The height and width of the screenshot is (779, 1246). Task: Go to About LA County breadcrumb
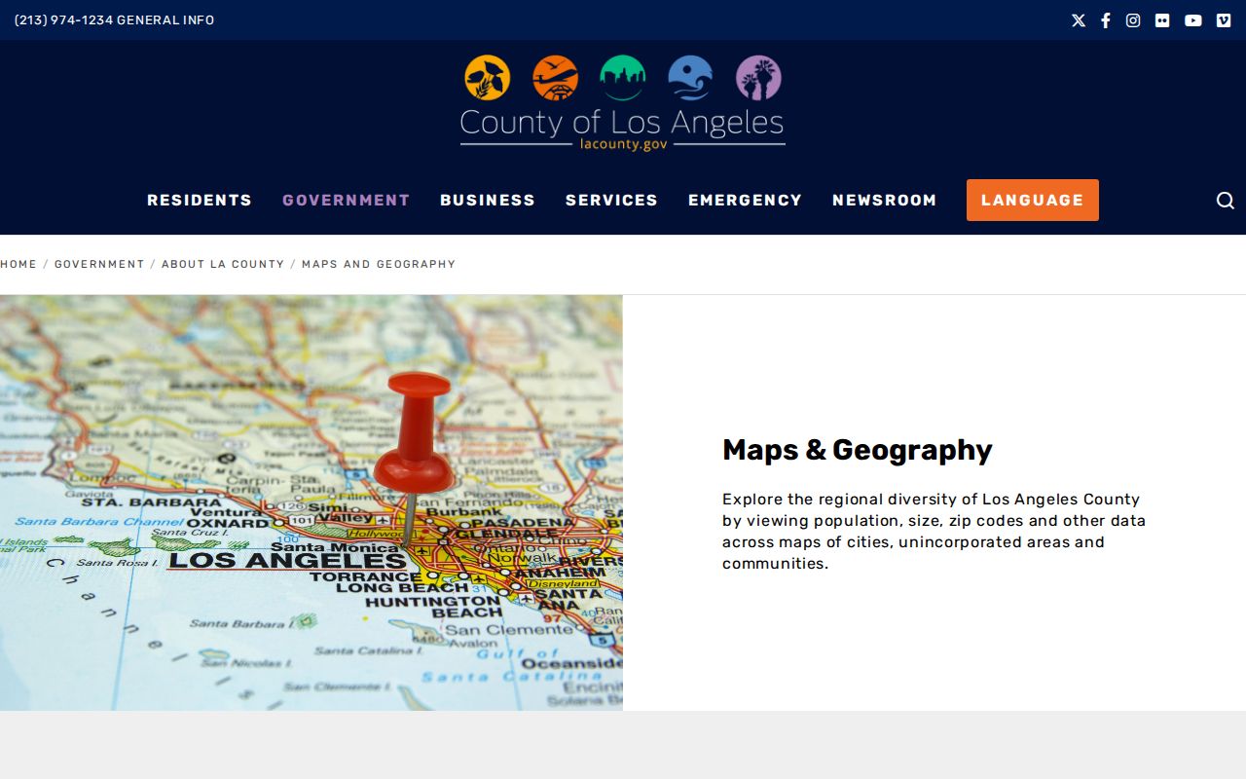[223, 264]
